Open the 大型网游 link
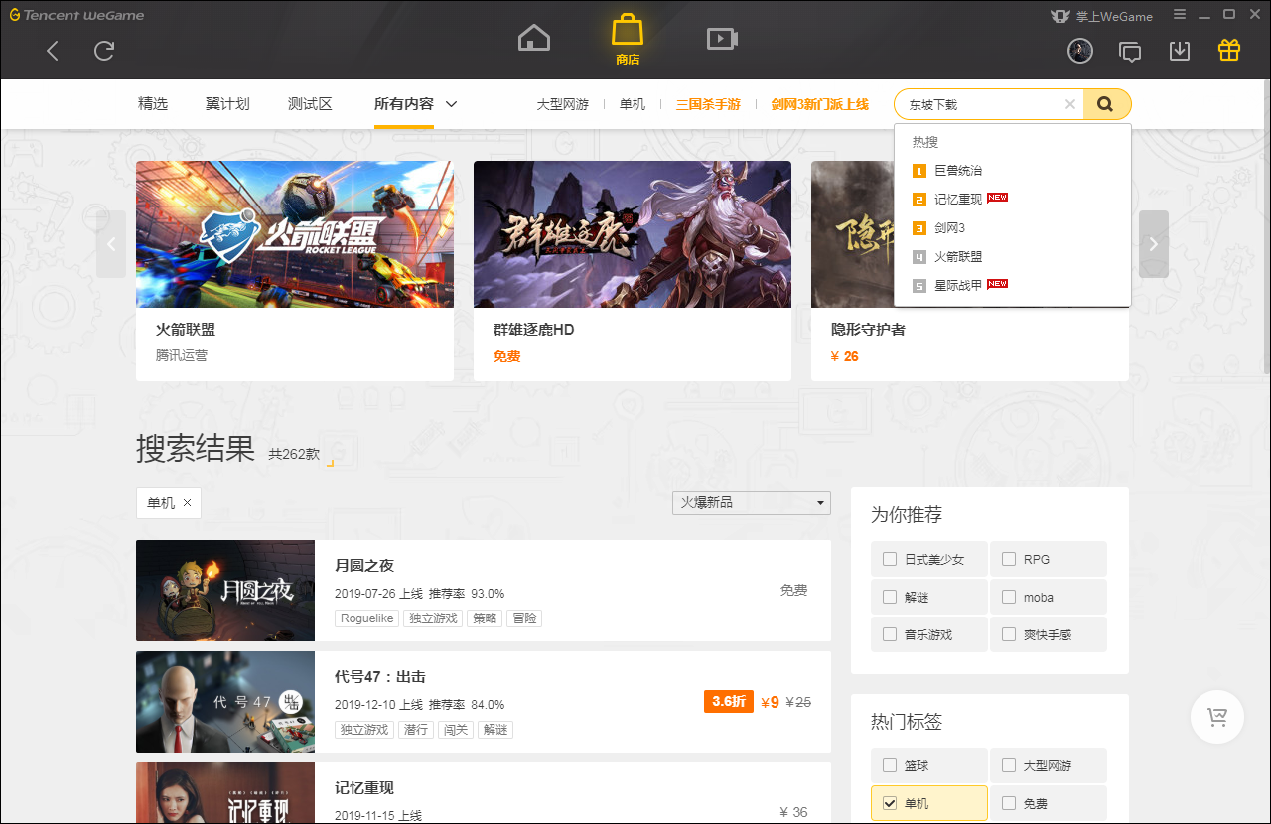 pos(563,104)
